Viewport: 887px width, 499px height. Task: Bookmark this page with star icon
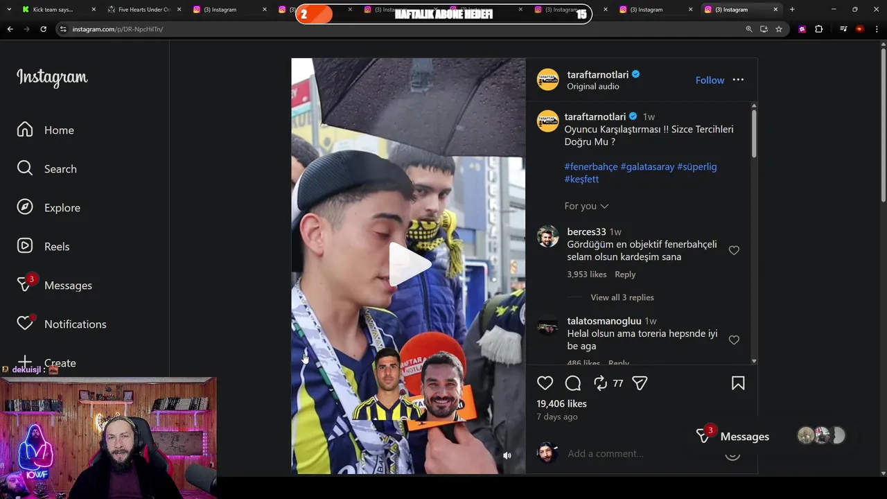pos(779,29)
